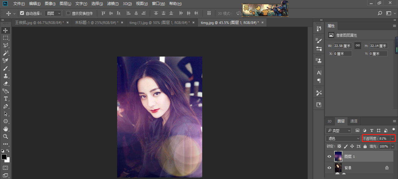Hide 图层 1 using eye icon
This screenshot has width=398, height=179.
point(329,157)
